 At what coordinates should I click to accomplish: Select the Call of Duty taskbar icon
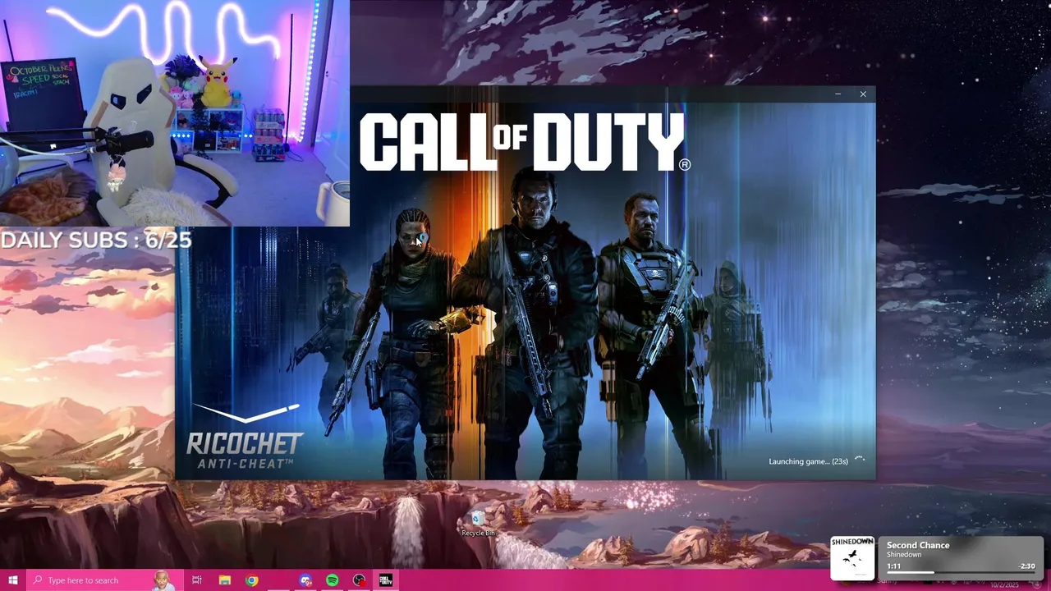click(386, 580)
